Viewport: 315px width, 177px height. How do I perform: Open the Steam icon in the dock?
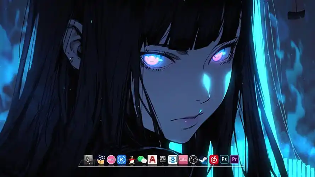point(203,160)
